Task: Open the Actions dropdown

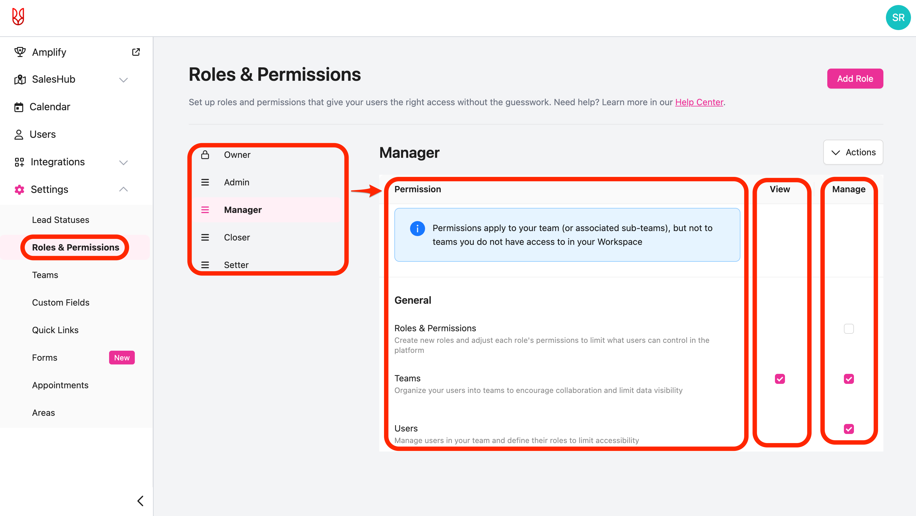Action: pyautogui.click(x=853, y=152)
